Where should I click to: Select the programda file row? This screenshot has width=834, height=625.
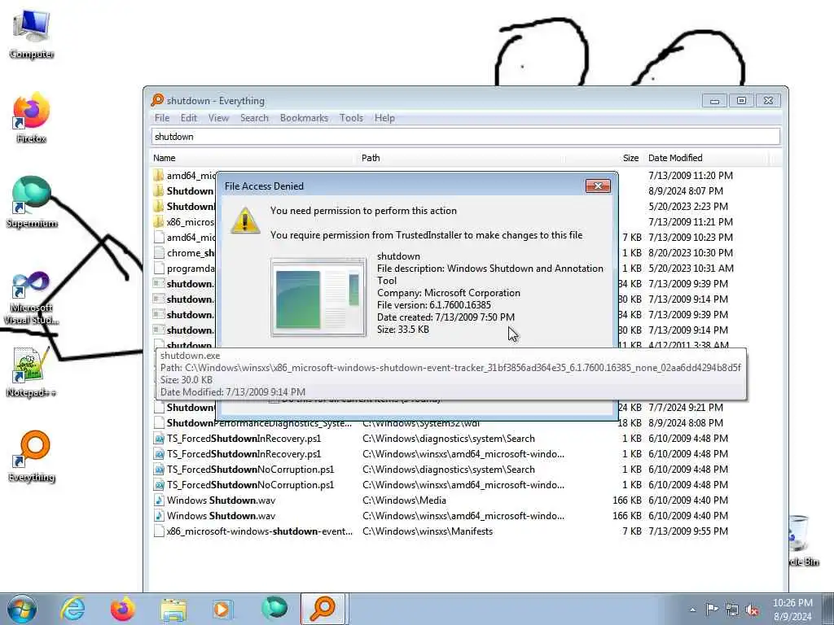coord(183,269)
